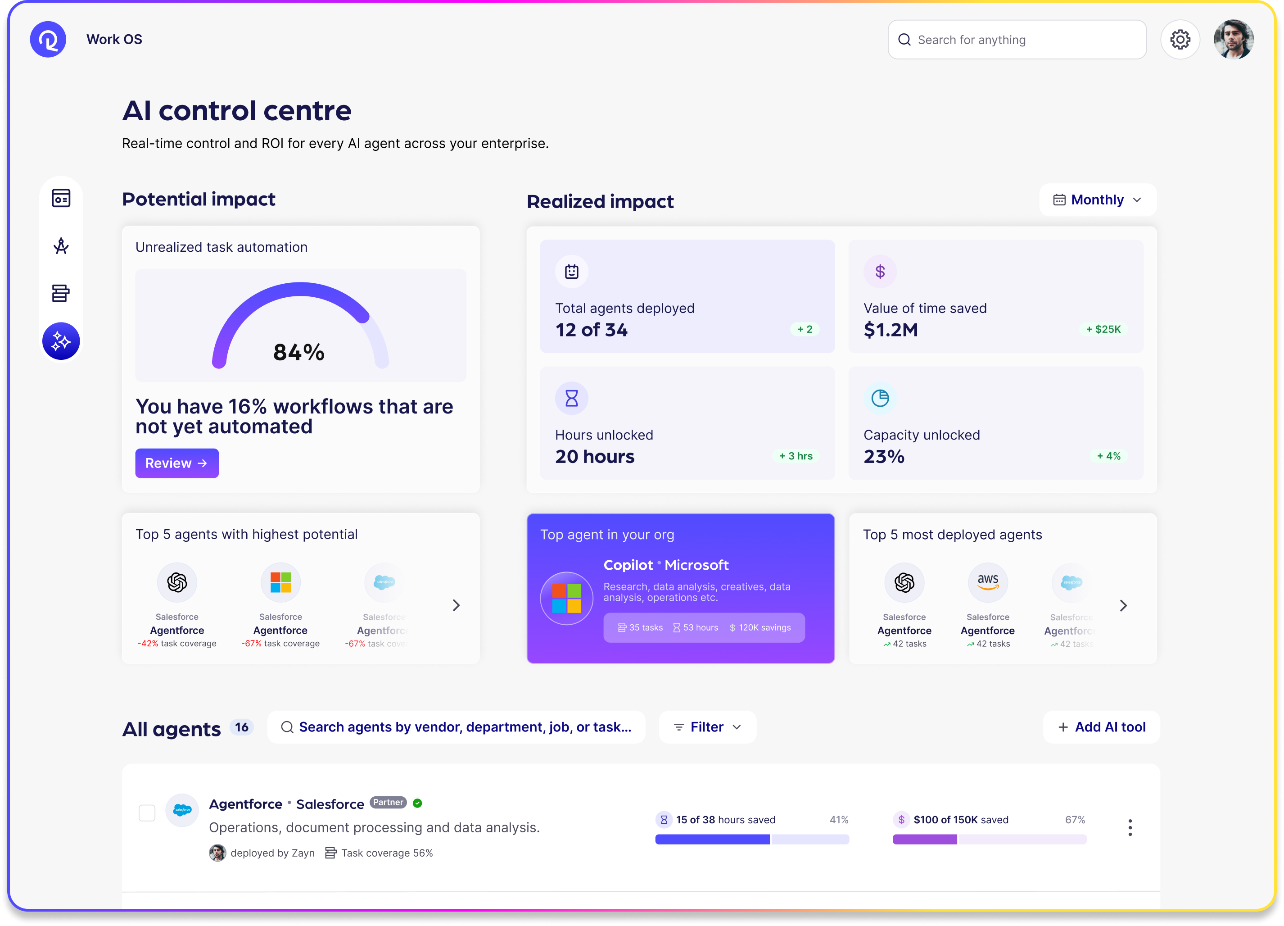This screenshot has height=926, width=1284.
Task: Click the Work OS logo icon
Action: pos(48,40)
